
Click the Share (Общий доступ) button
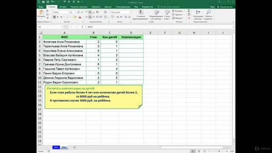coord(225,7)
